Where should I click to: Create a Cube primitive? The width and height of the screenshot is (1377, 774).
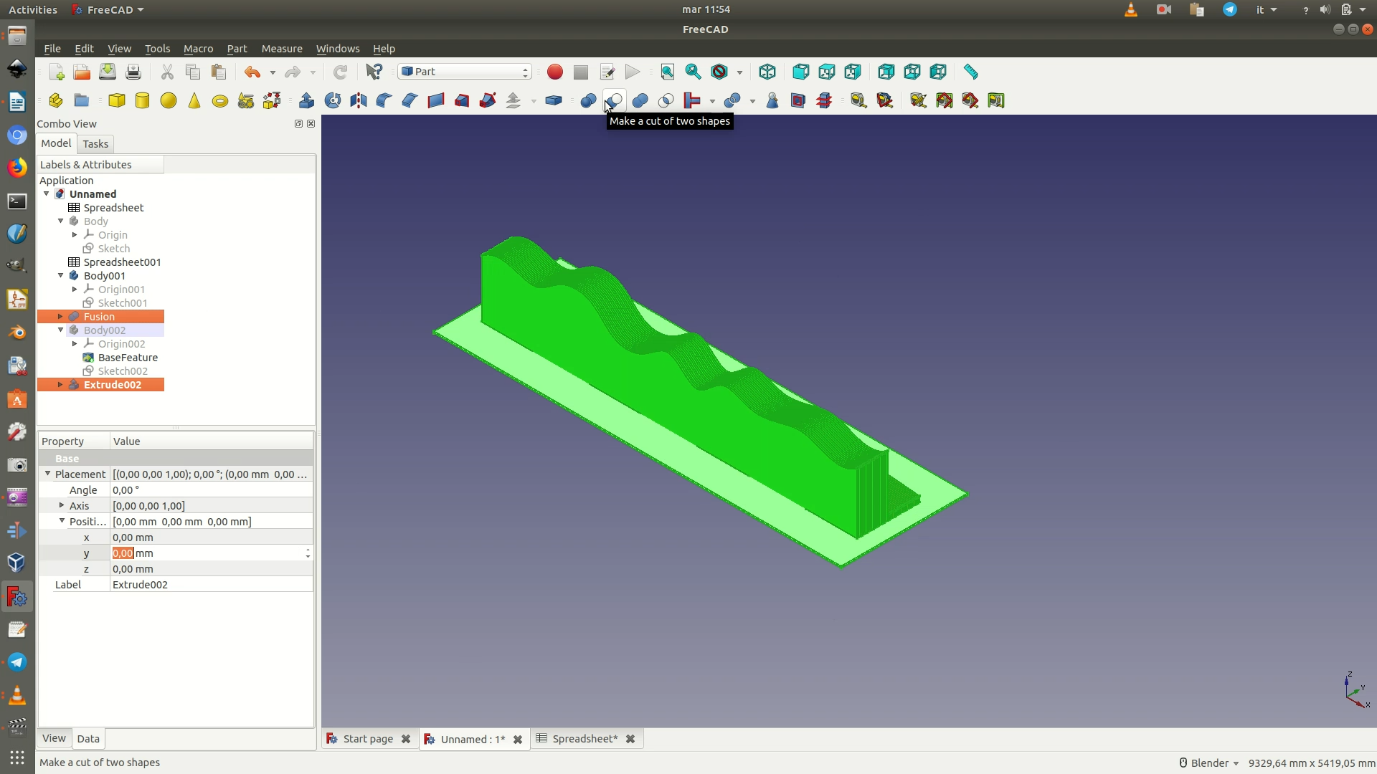(x=117, y=101)
